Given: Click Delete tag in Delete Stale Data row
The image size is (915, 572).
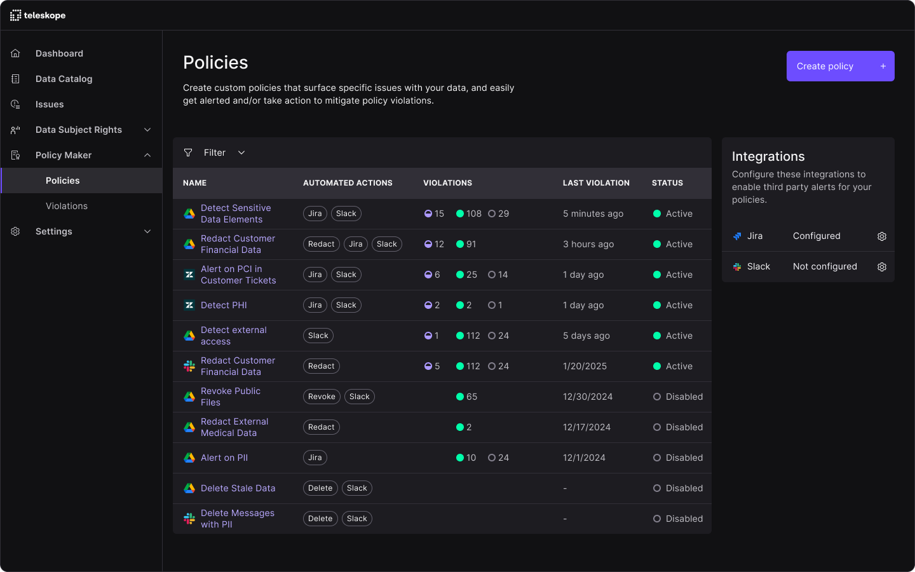Looking at the screenshot, I should tap(320, 488).
